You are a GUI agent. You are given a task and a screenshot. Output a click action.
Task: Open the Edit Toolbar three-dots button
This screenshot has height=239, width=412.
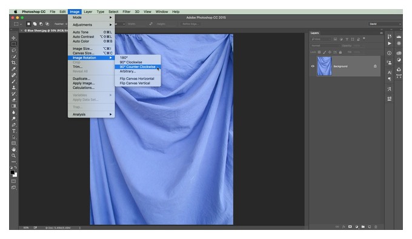14,162
